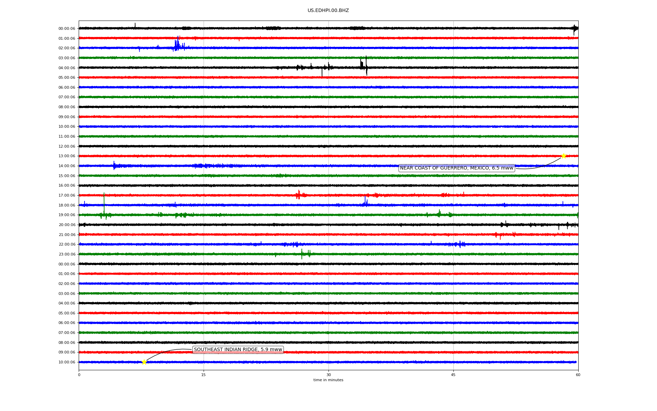Click the 30 tick label on the x-axis

(x=328, y=375)
